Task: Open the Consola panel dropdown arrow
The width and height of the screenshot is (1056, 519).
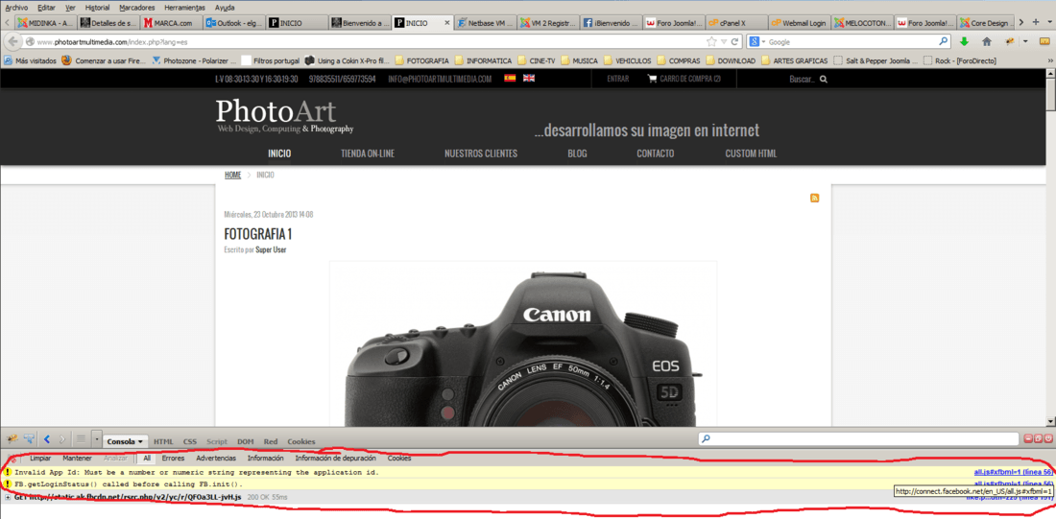Action: [x=141, y=441]
